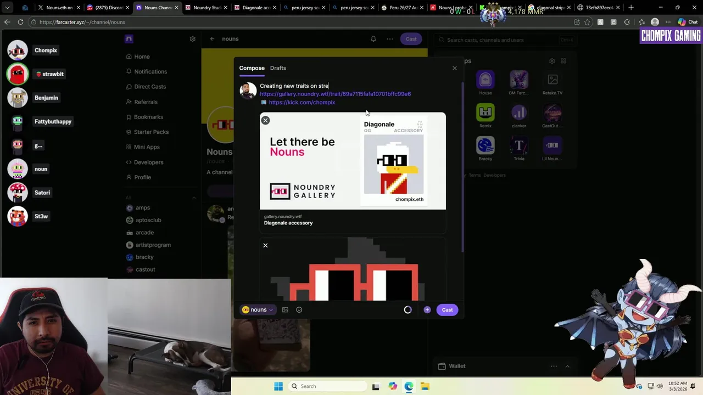Open Mini Apps in the sidebar

tap(143, 147)
